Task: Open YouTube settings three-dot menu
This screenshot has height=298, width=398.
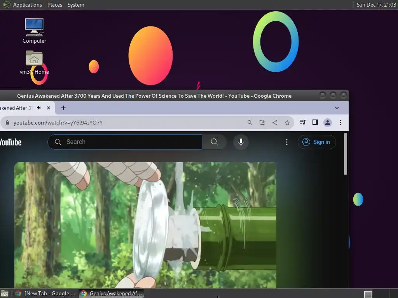Action: tap(287, 142)
